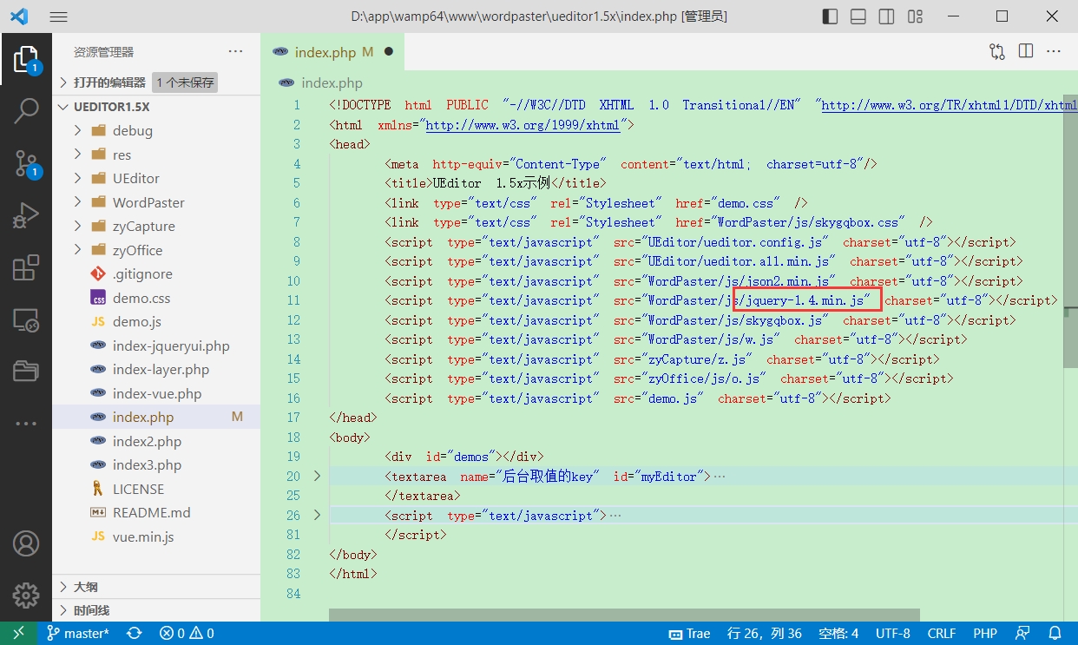Open the w3.org/1999/xhtml link
1078x645 pixels.
(x=523, y=125)
